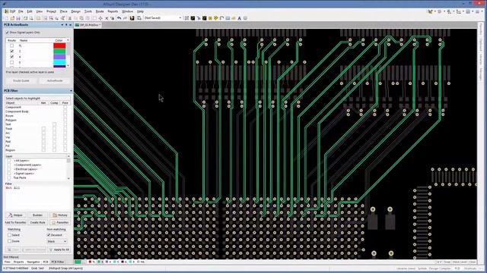Click the ActiveRoute button
The image size is (487, 273).
pos(55,80)
